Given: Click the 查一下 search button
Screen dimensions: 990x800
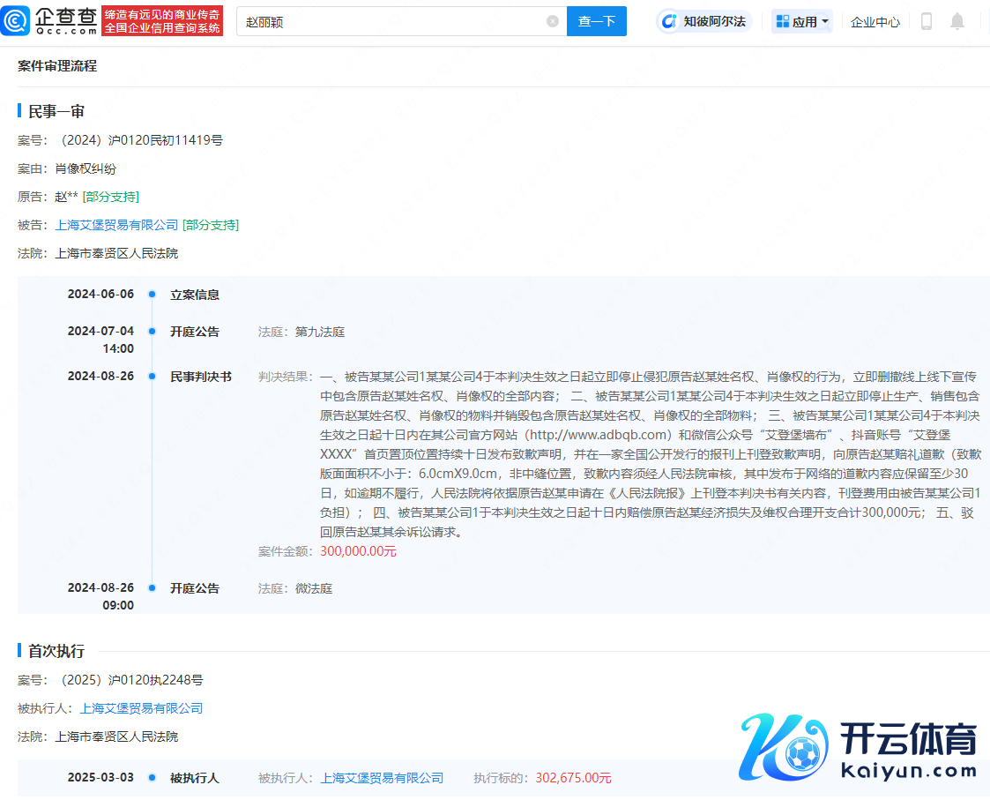Looking at the screenshot, I should 596,21.
